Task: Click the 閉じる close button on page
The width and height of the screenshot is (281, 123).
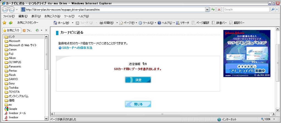Action: 138,104
